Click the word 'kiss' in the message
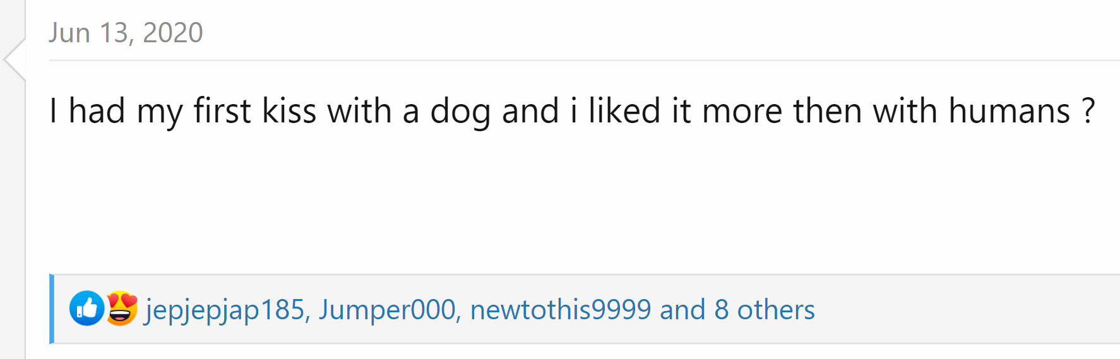 (x=289, y=111)
